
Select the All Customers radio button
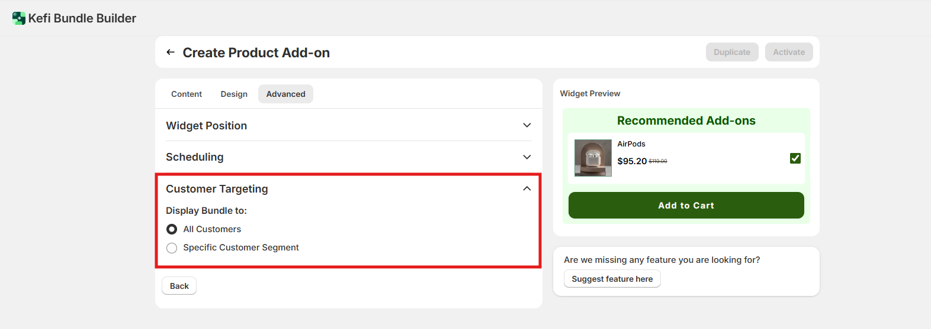click(x=172, y=229)
